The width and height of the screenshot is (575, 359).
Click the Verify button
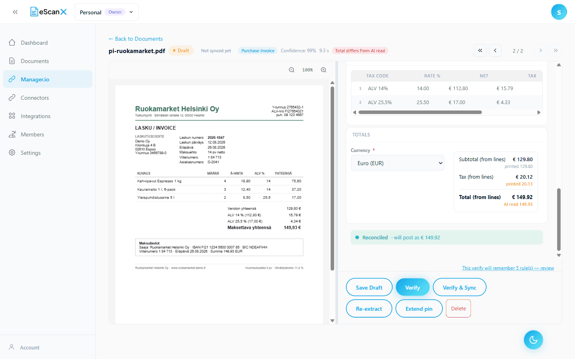412,288
